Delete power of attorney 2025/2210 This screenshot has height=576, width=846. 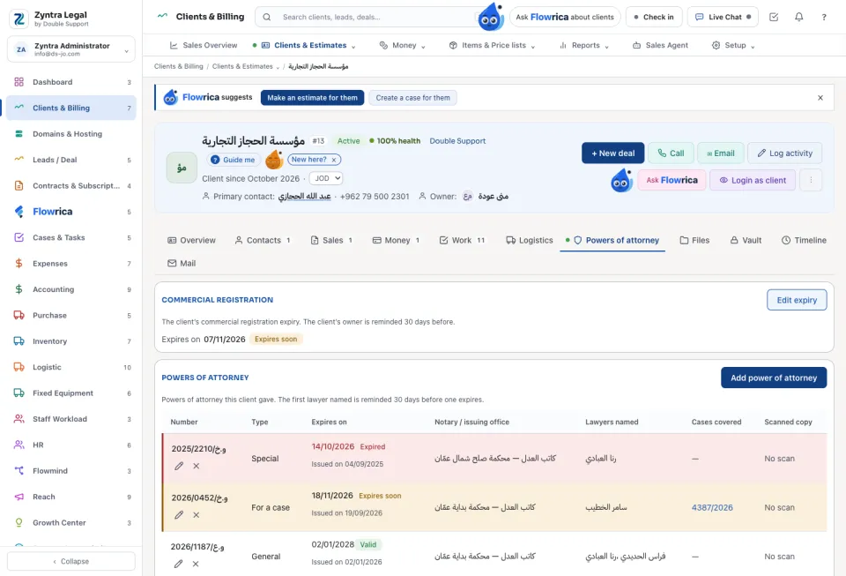(x=197, y=466)
